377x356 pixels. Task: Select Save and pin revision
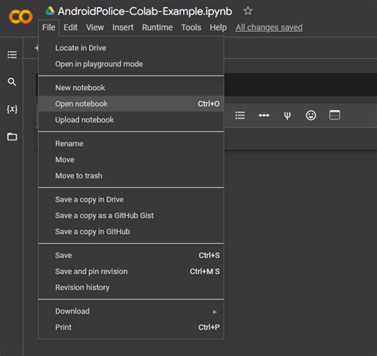click(131, 272)
